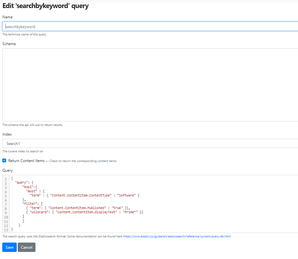Image resolution: width=298 pixels, height=259 pixels.
Task: Click the "bool":{ line in query editor
Action: click(30, 187)
